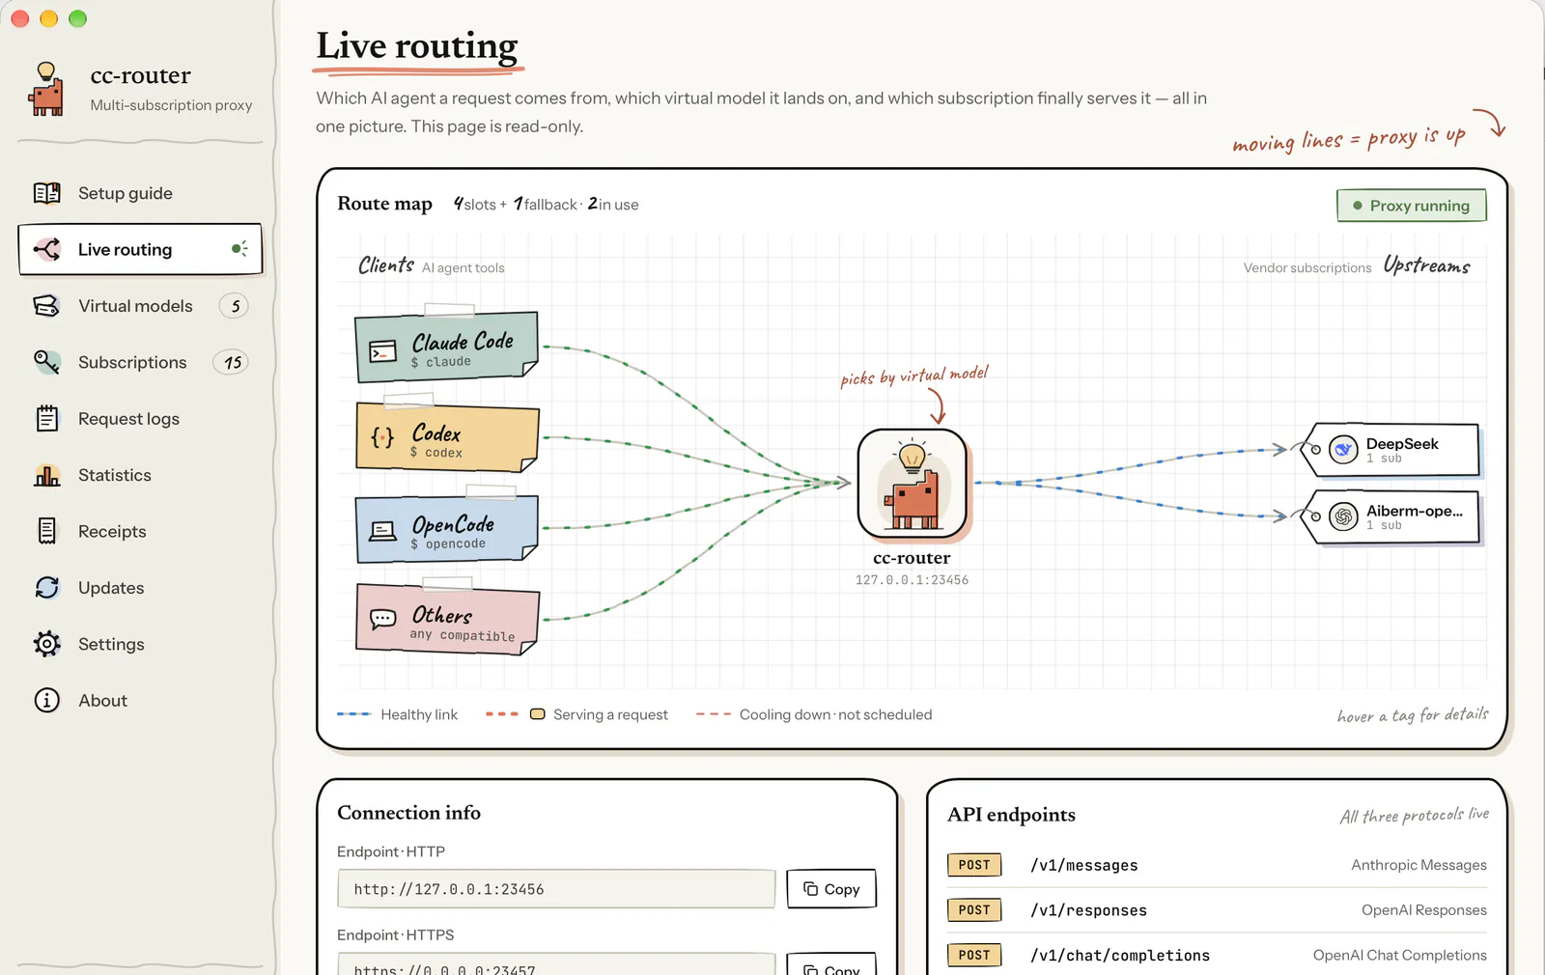
Task: Copy the HTTP endpoint address
Action: pyautogui.click(x=831, y=889)
